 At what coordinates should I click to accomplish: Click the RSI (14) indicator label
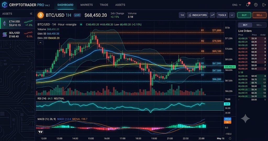coord(42,99)
